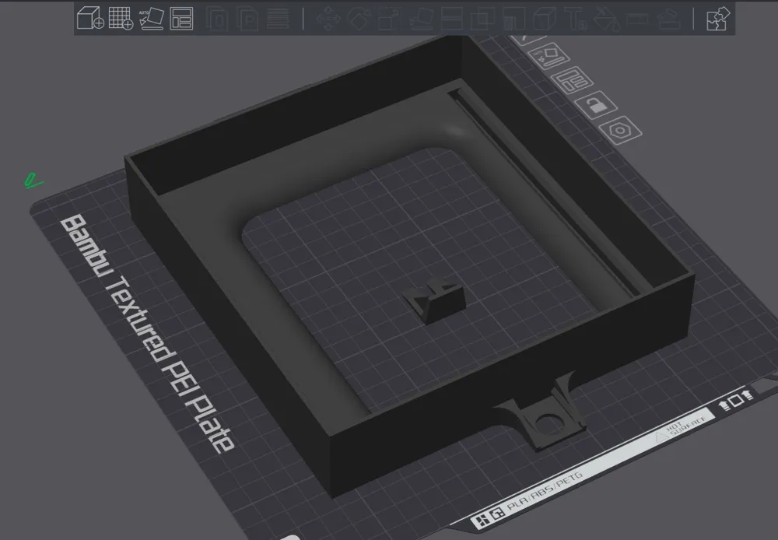Toggle the plate lock icon

[x=595, y=104]
